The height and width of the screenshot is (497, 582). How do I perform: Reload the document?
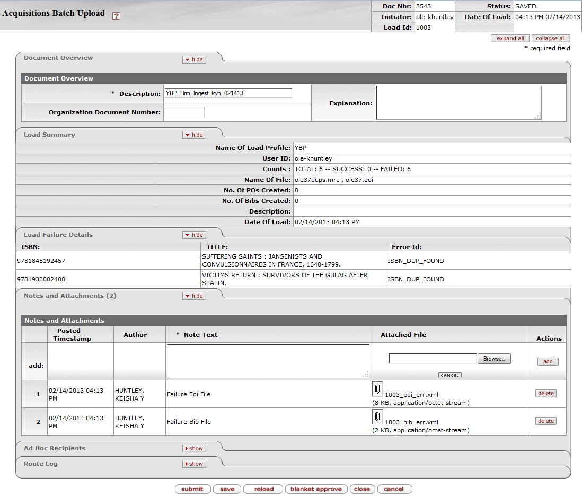(263, 489)
